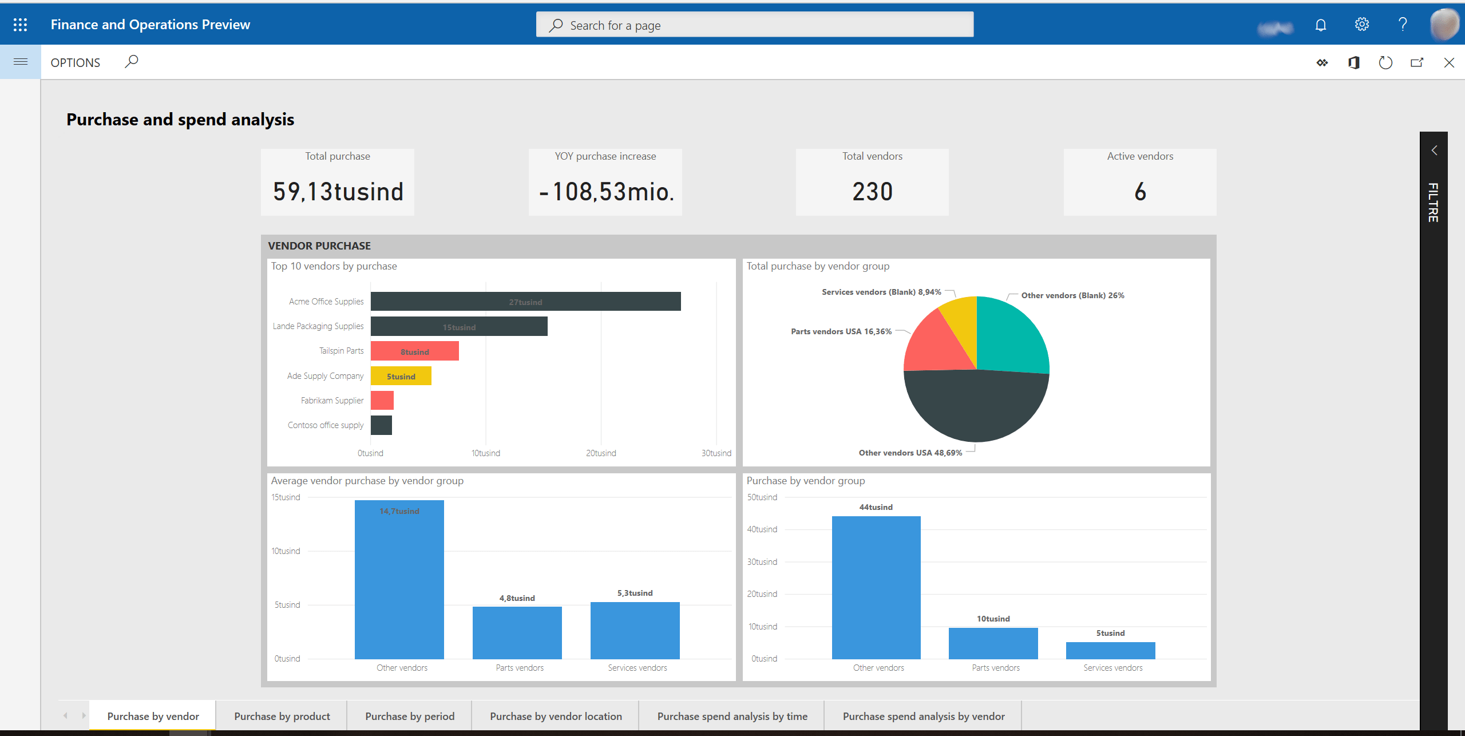This screenshot has width=1465, height=736.
Task: Open help with the question mark icon
Action: click(x=1402, y=24)
